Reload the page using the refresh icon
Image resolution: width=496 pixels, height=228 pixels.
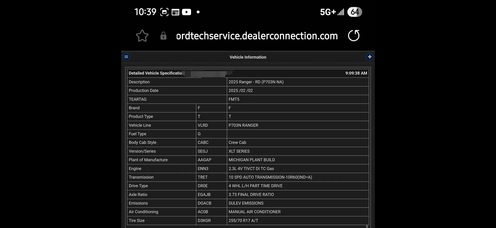354,35
